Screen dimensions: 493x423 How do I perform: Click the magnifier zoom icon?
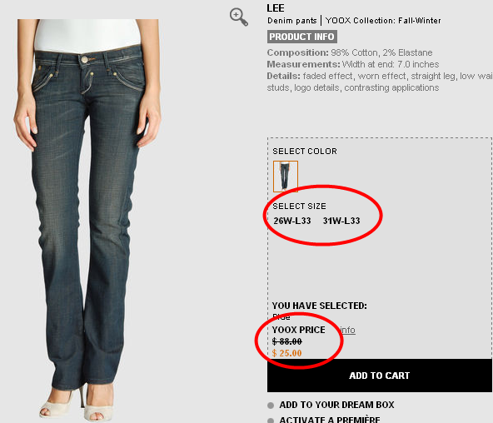coord(239,17)
